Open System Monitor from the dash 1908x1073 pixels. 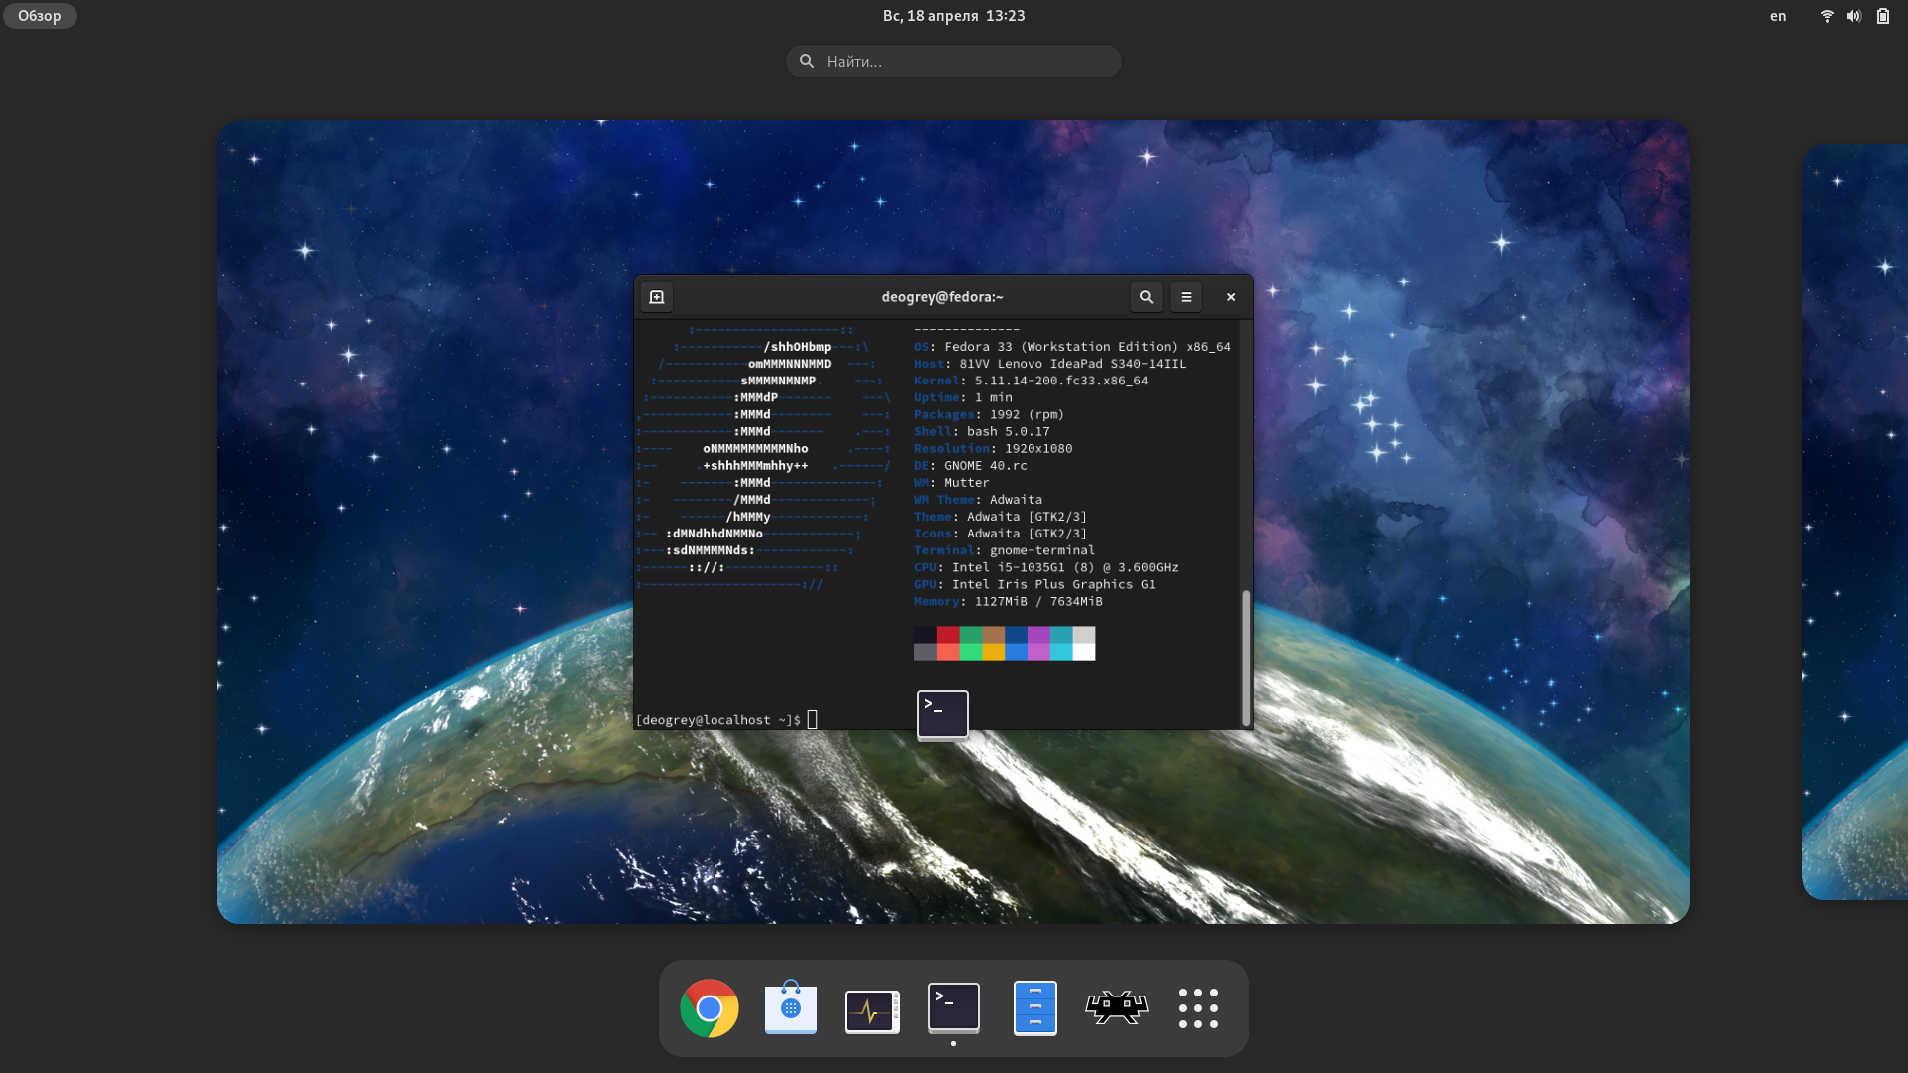tap(873, 1011)
